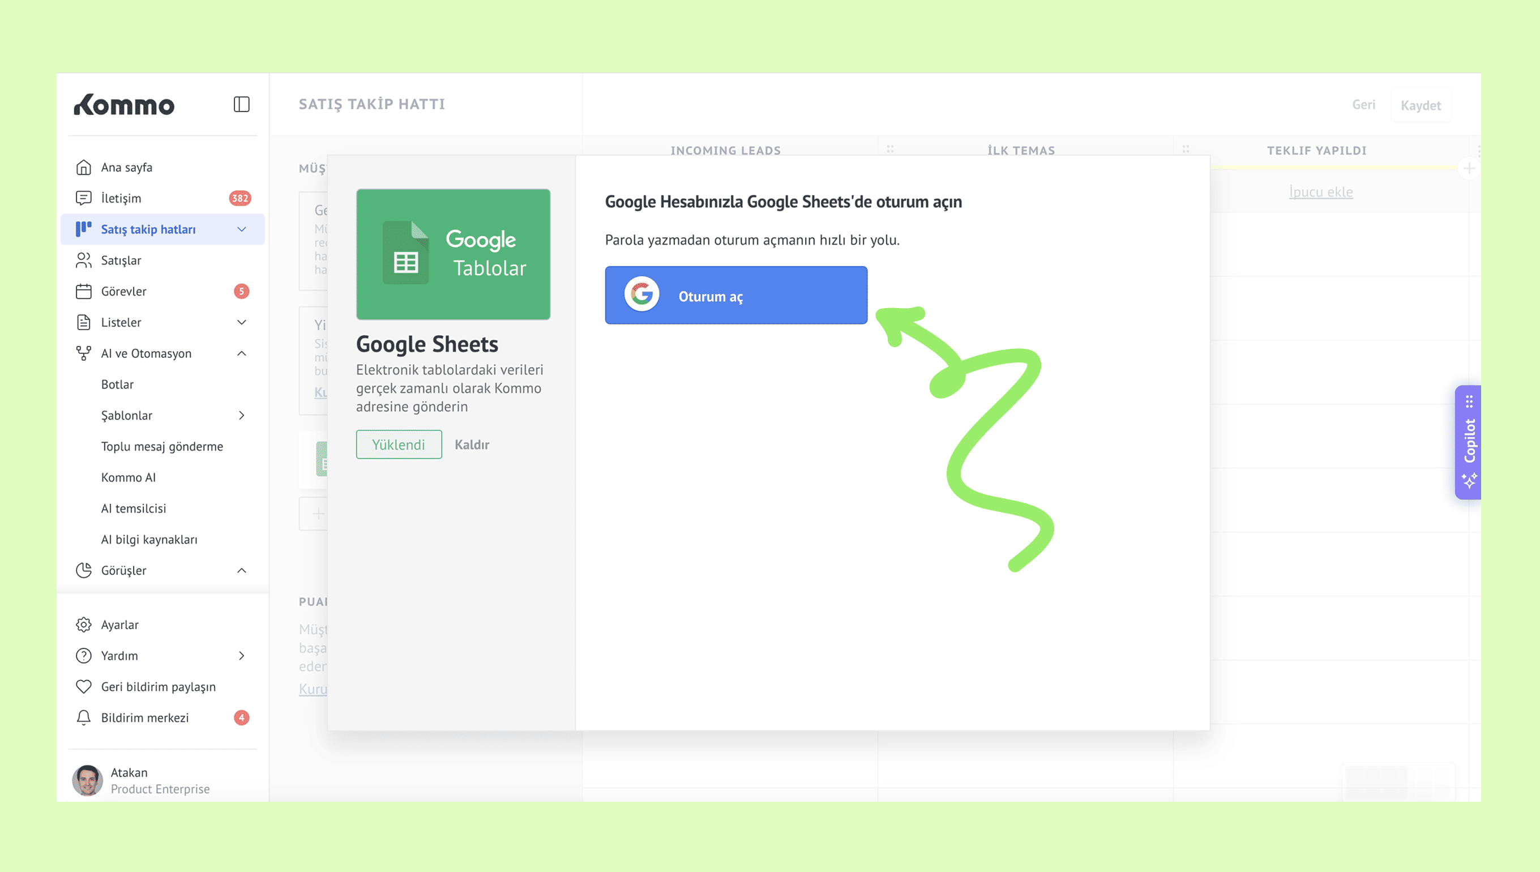1540x872 pixels.
Task: Open Botlar menu item
Action: (x=117, y=384)
